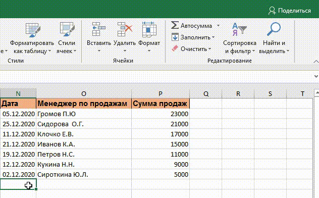This screenshot has height=198, width=319.
Task: Expand the Сортировка и фильтр menu
Action: (x=253, y=51)
